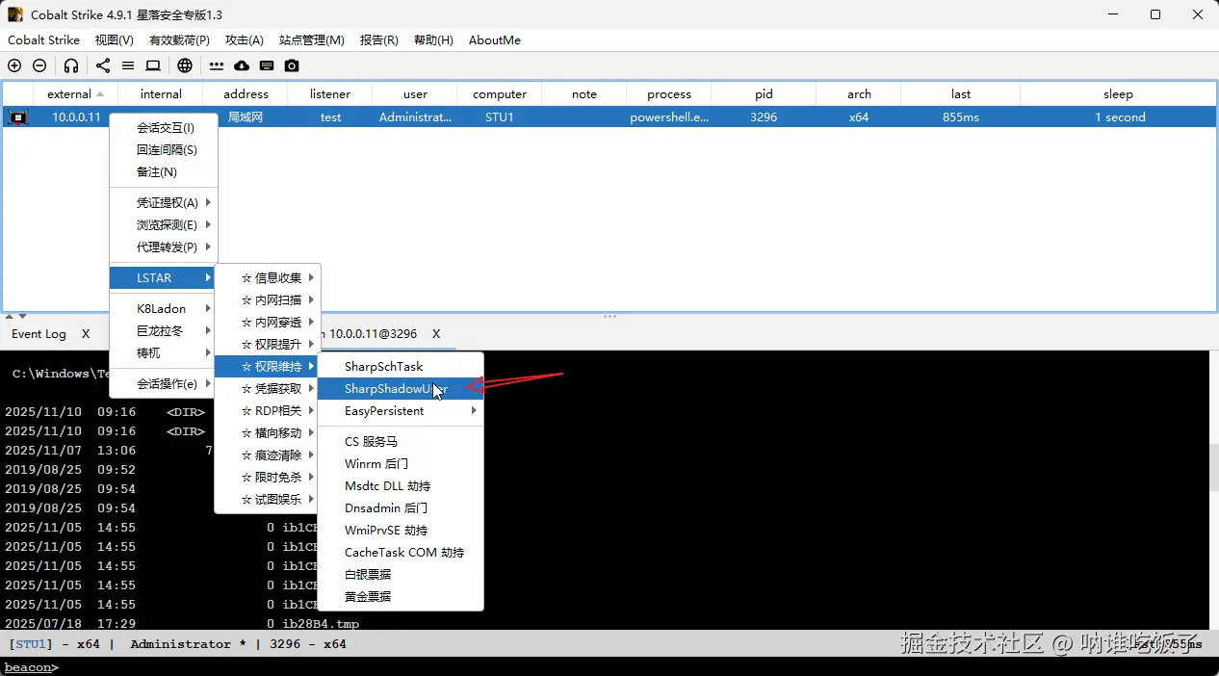The height and width of the screenshot is (676, 1219).
Task: Expand the 试图娱乐 submenu
Action: pyautogui.click(x=268, y=500)
